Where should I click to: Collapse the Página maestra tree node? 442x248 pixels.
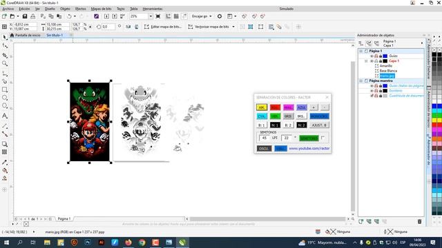click(361, 81)
